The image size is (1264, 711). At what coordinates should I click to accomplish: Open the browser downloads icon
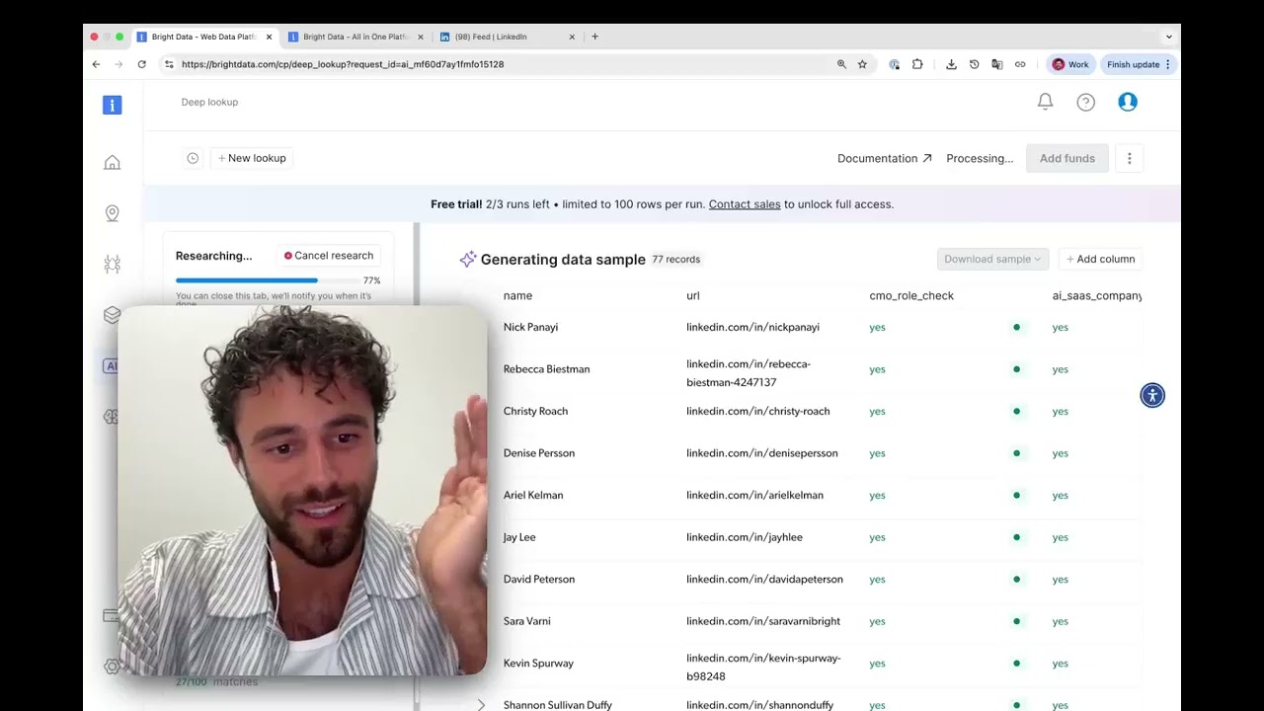tap(951, 64)
